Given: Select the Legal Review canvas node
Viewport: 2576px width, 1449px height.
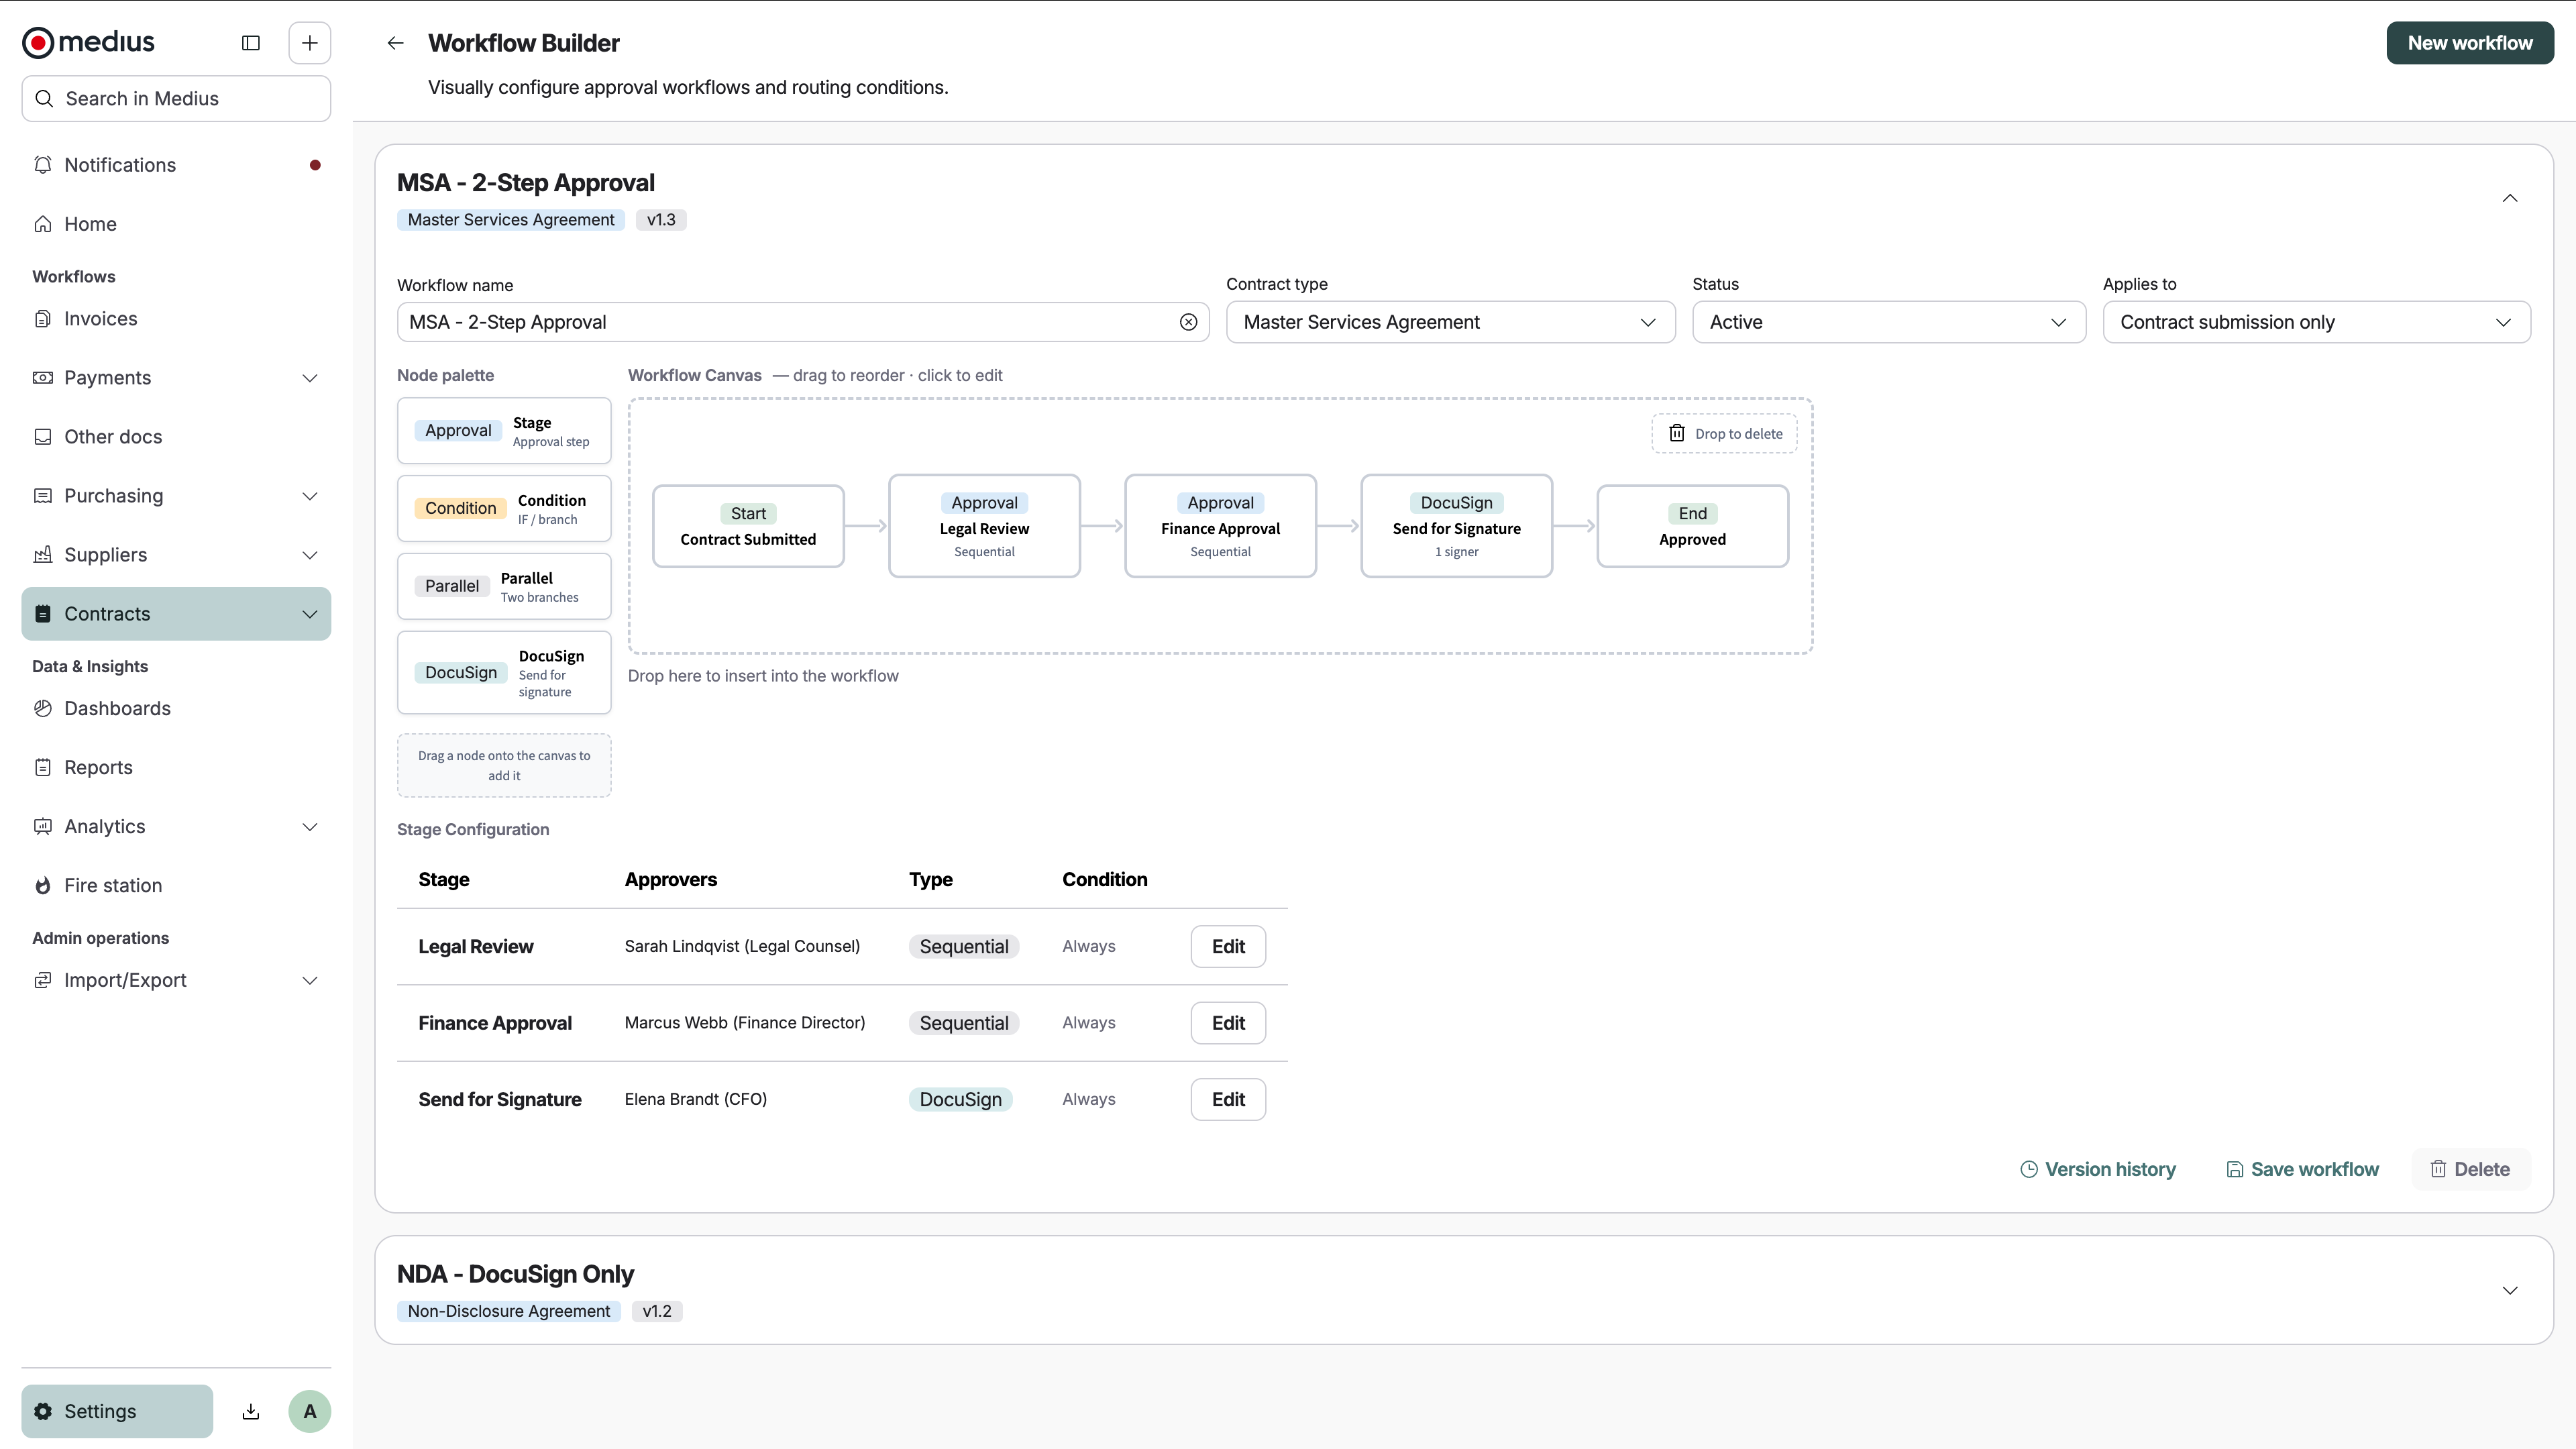Looking at the screenshot, I should pos(984,526).
